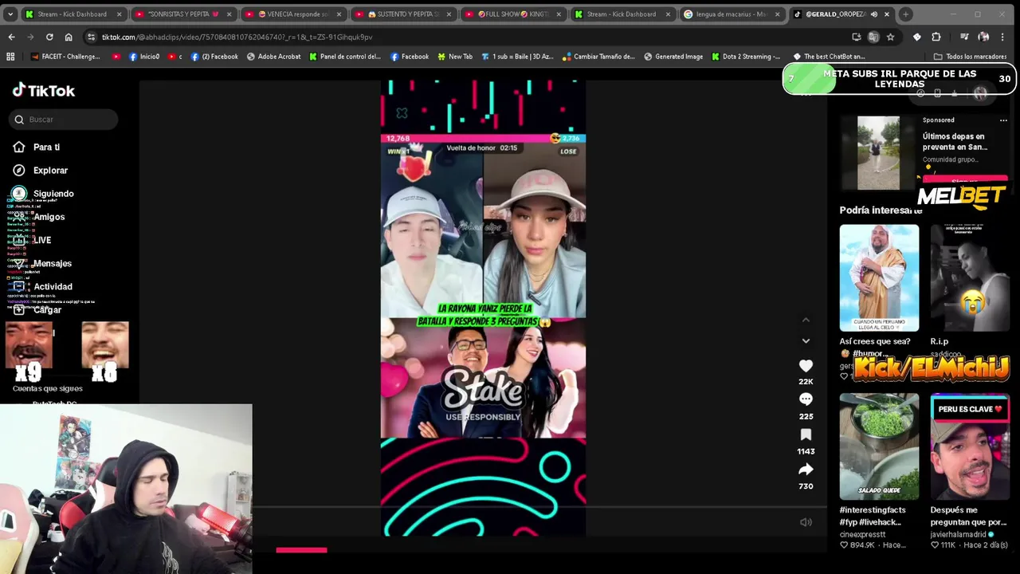
Task: Open 1 sub = Baile bookmark
Action: (x=517, y=57)
